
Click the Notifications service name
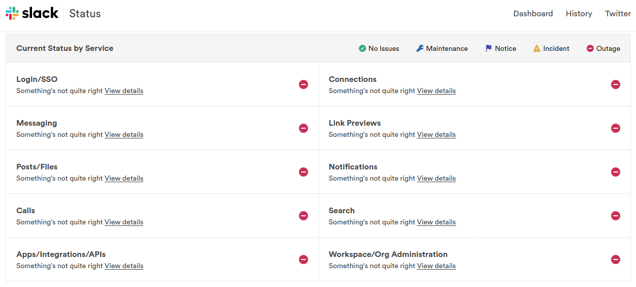(353, 167)
